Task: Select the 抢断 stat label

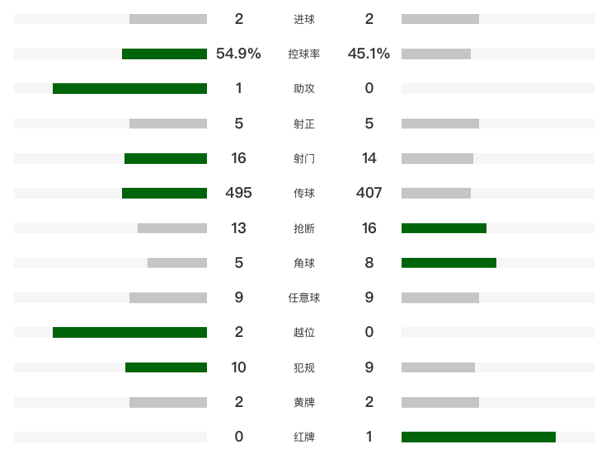Action: 304,228
